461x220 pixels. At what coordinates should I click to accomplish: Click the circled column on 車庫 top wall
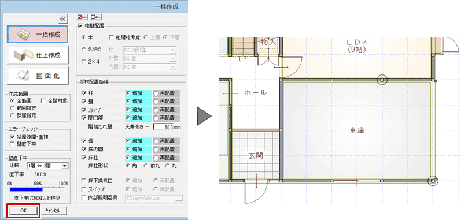tap(382, 80)
